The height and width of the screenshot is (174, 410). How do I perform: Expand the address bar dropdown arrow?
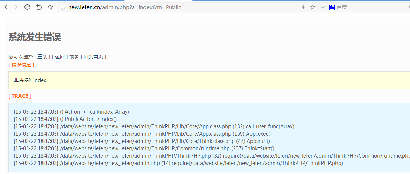tap(323, 7)
